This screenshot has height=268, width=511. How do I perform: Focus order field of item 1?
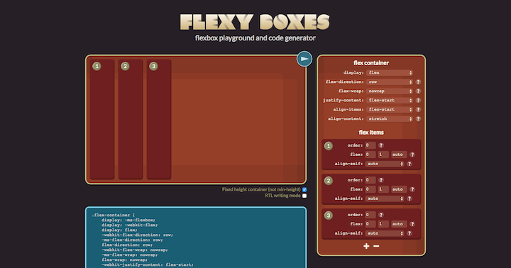370,145
